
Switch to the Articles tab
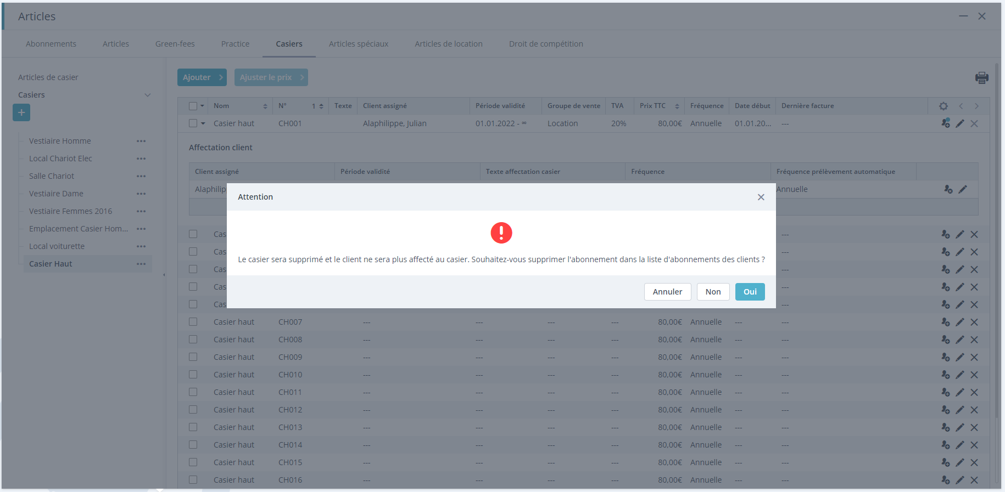116,44
